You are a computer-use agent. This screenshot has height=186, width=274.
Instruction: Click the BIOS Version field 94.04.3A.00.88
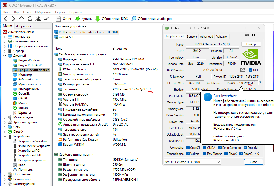(x=212, y=70)
